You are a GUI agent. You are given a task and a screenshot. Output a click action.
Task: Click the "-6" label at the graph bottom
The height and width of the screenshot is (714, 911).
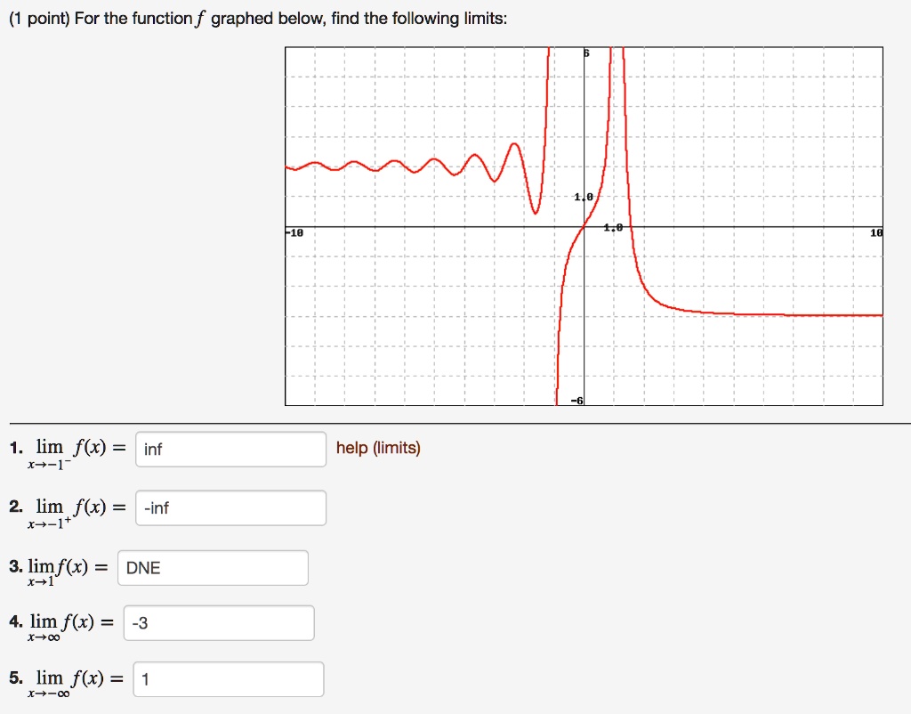[576, 400]
